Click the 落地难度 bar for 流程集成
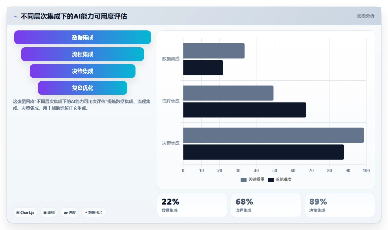 [245, 110]
